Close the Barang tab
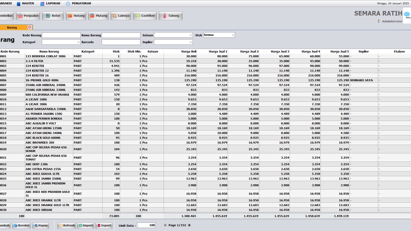The height and width of the screenshot is (231, 411). point(30,27)
